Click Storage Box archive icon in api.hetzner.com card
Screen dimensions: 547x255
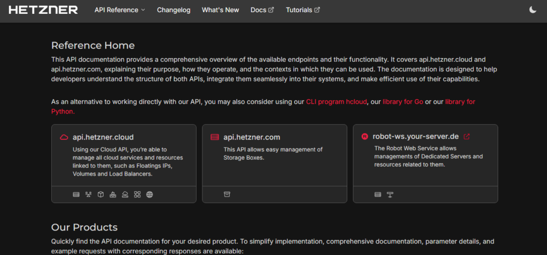click(227, 194)
